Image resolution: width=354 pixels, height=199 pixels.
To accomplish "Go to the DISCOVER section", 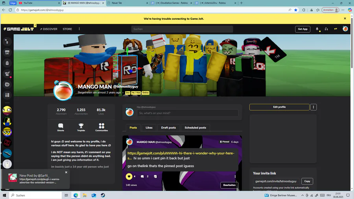I will pos(48,29).
